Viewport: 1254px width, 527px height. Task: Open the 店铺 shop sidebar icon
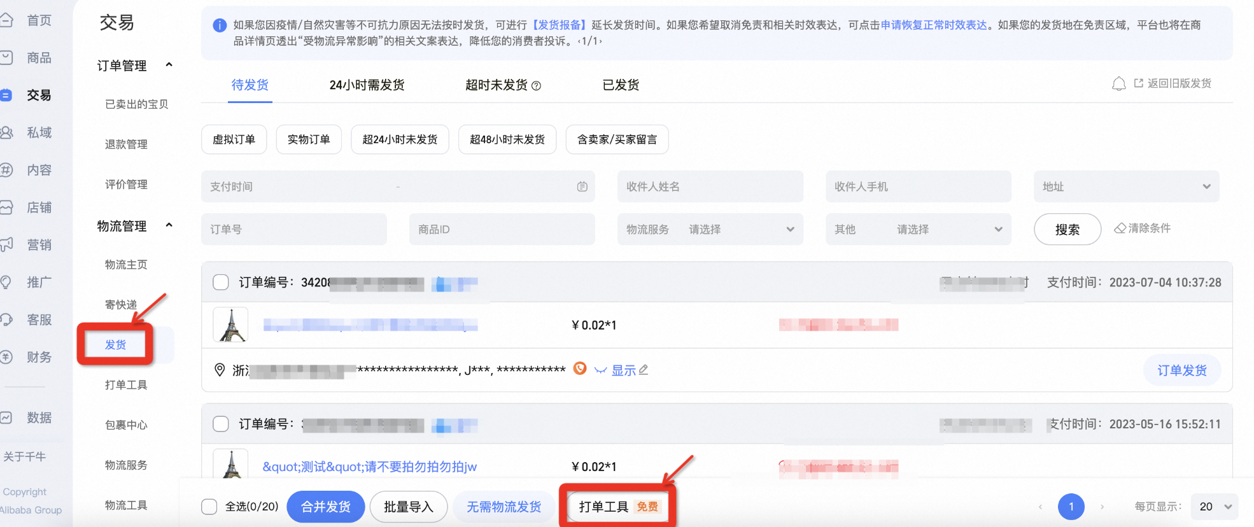[x=6, y=207]
